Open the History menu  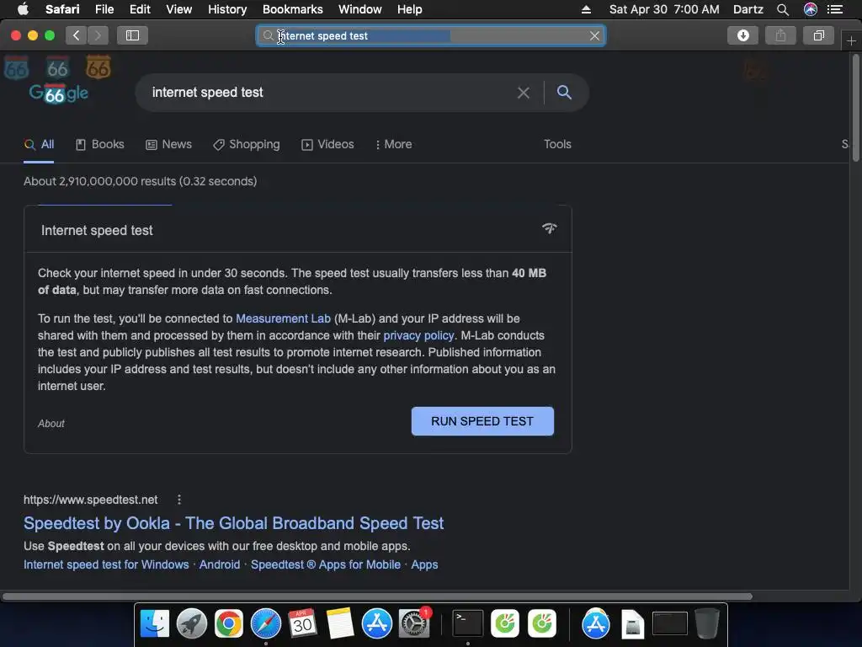pyautogui.click(x=227, y=9)
